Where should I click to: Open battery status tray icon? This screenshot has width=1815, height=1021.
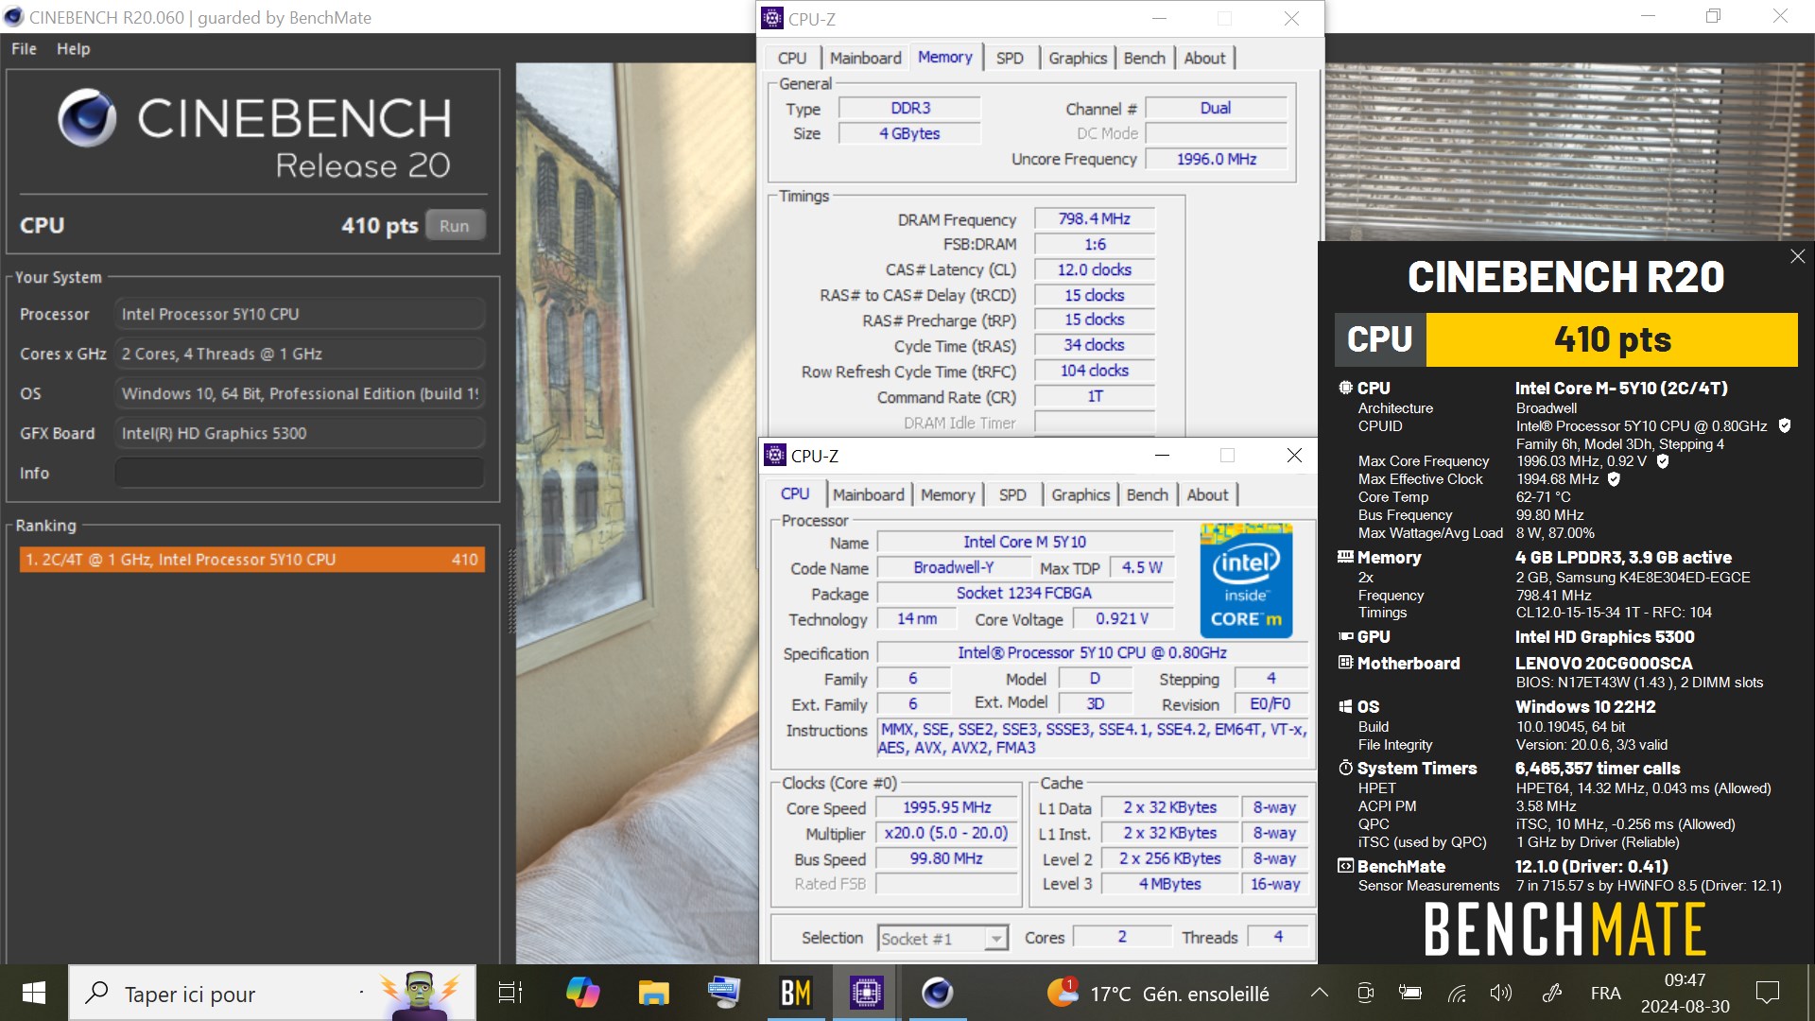tap(1410, 993)
